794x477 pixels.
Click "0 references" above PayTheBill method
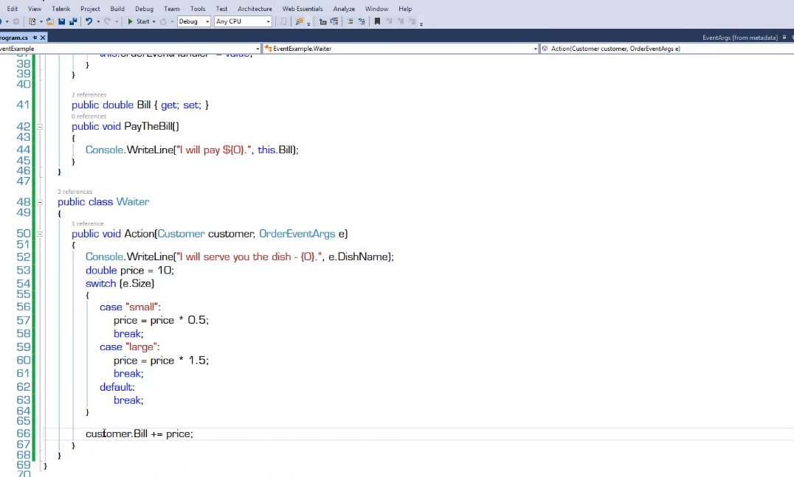pos(89,116)
